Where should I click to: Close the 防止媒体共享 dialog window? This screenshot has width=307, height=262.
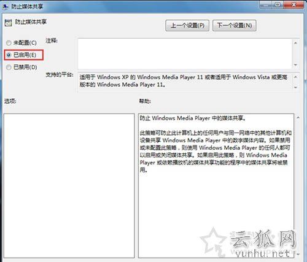tap(293, 4)
